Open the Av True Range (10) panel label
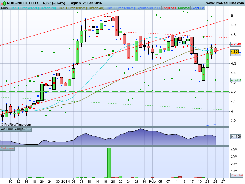Viewport: 245px width, 184px height. coord(16,129)
